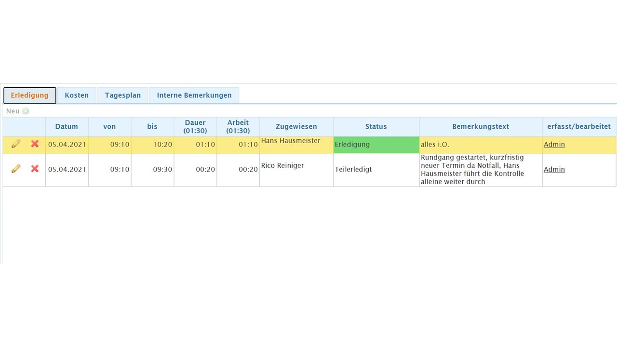617x347 pixels.
Task: Click the Datum column header
Action: click(x=67, y=127)
